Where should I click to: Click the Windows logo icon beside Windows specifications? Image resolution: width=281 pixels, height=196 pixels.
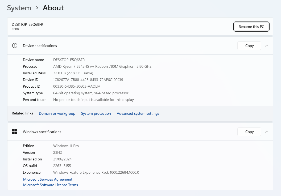(x=15, y=132)
